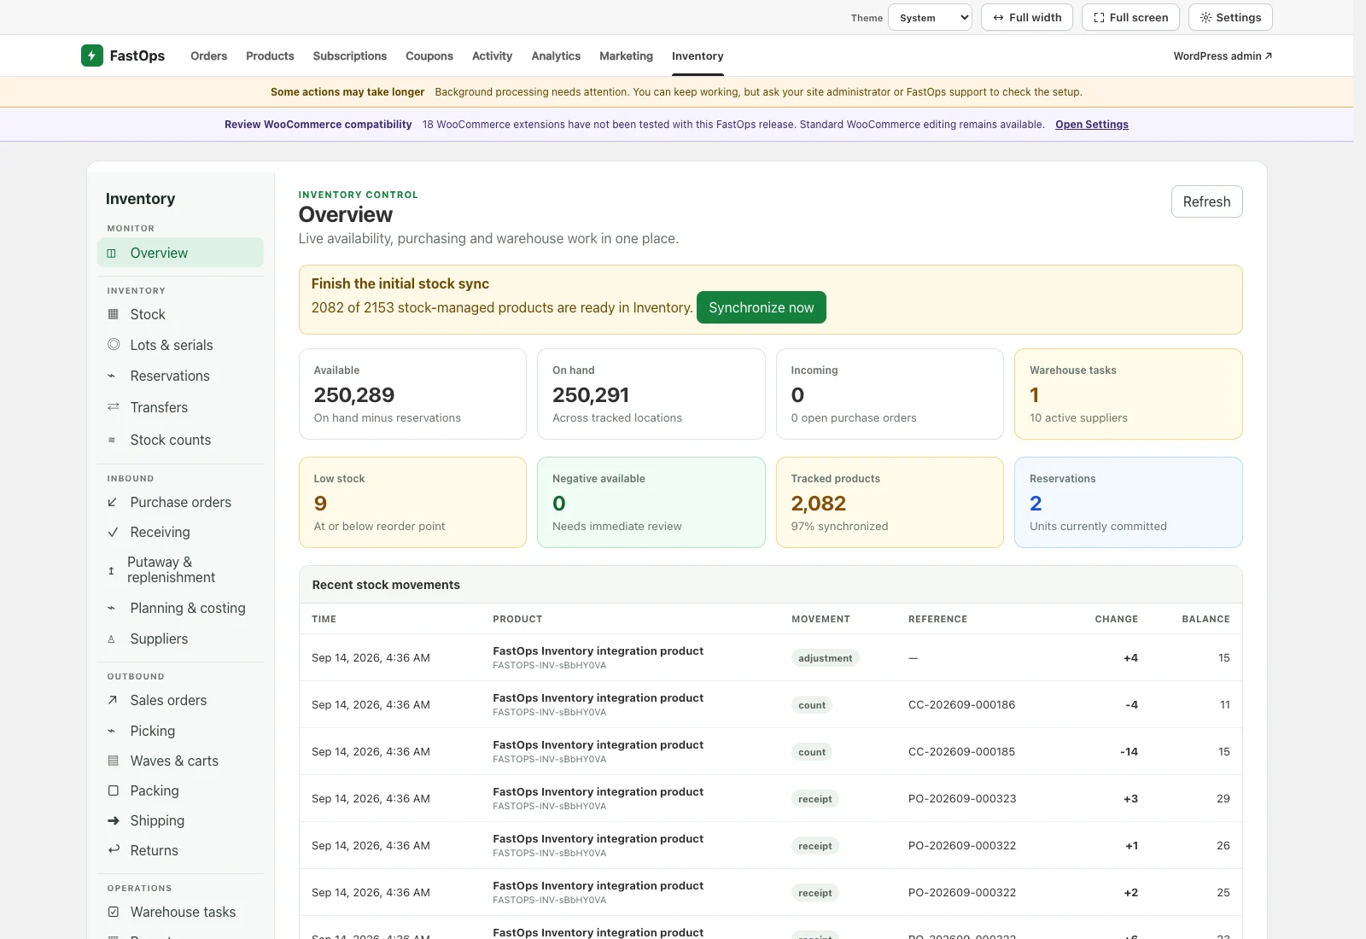Image resolution: width=1366 pixels, height=939 pixels.
Task: Click the Open Settings compatibility link
Action: coord(1092,125)
